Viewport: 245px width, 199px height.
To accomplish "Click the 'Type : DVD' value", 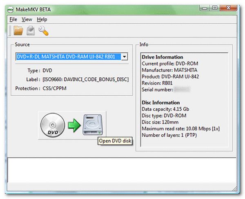I will (x=47, y=70).
